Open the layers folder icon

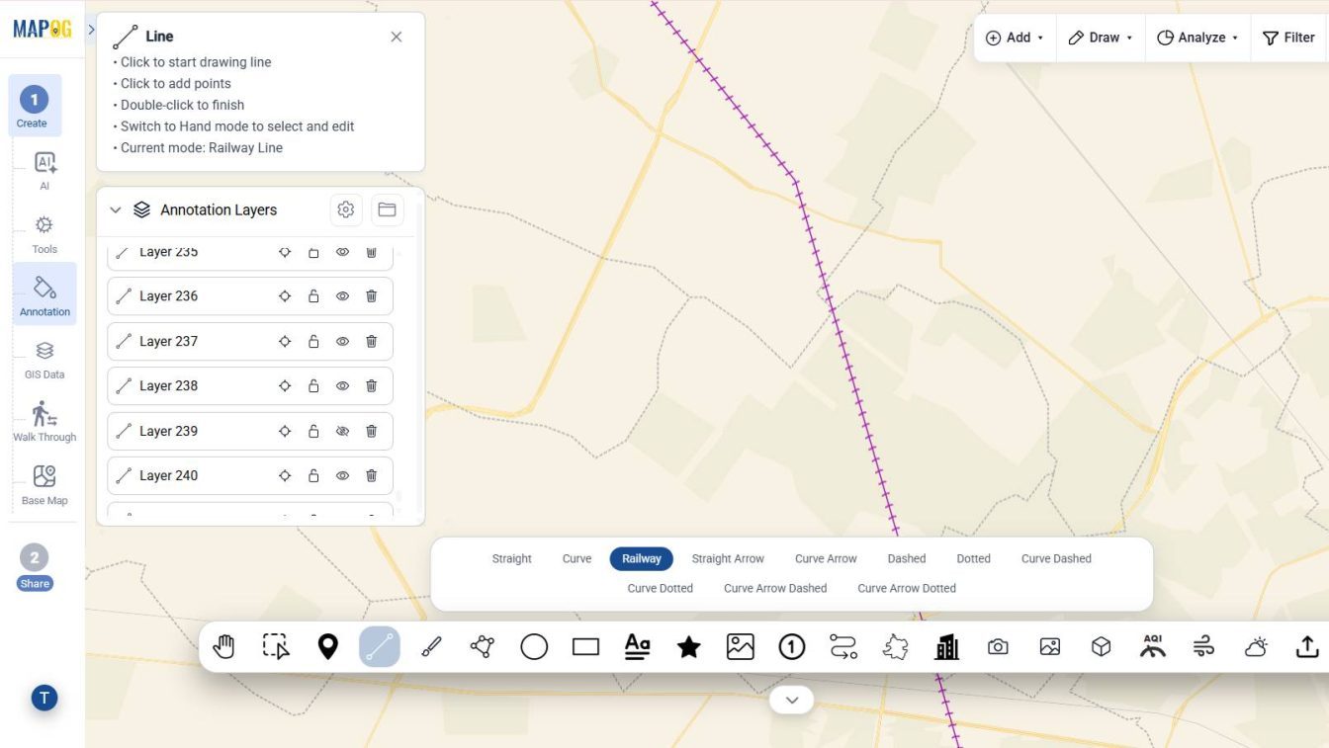click(x=387, y=209)
